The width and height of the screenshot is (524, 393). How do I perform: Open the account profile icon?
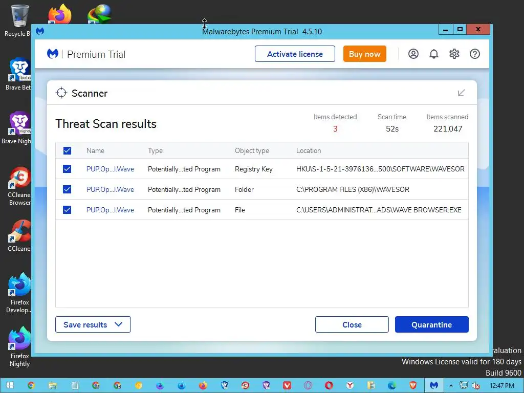[x=413, y=54]
